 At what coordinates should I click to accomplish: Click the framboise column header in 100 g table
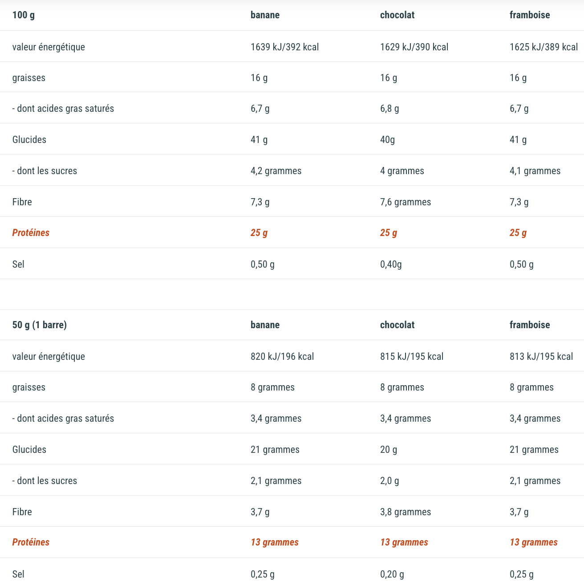point(530,15)
